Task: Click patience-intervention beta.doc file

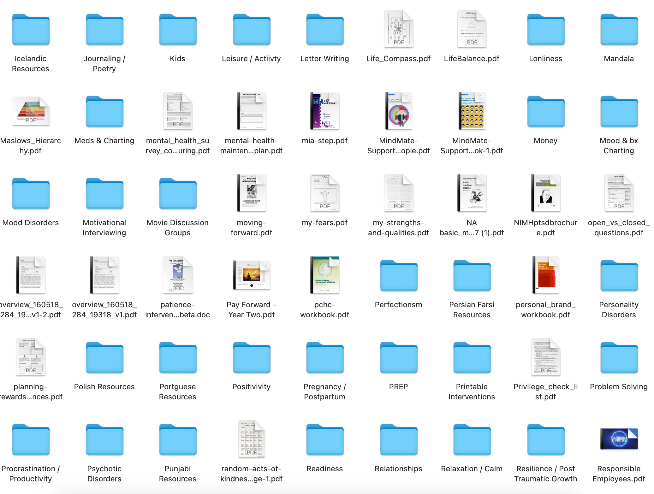Action: coord(178,275)
